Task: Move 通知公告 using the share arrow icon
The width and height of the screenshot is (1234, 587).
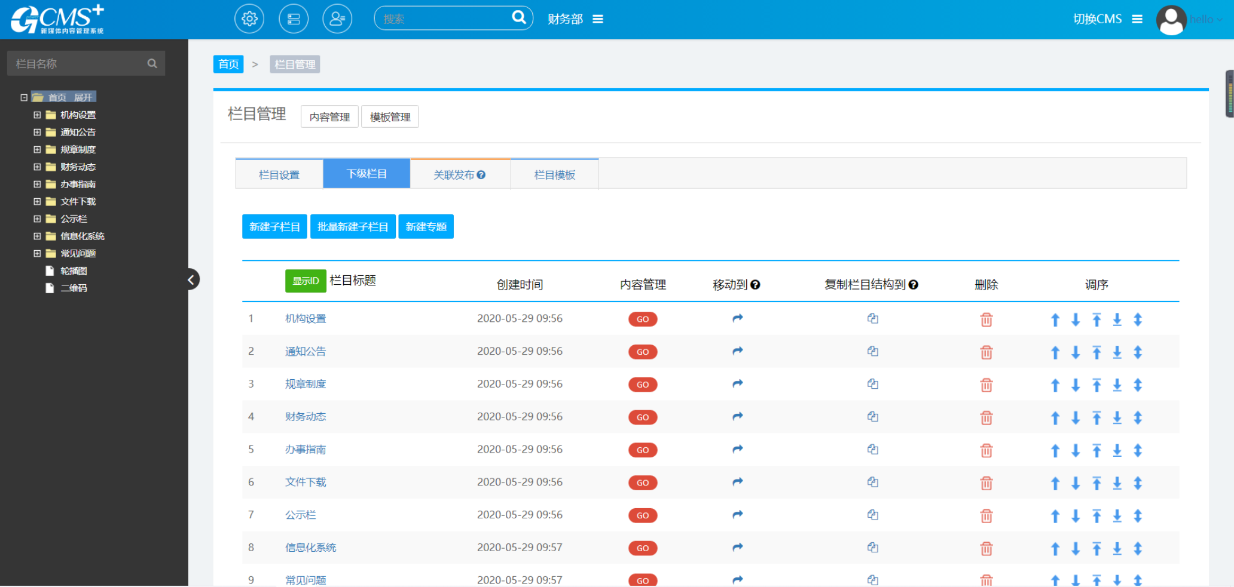Action: pyautogui.click(x=737, y=351)
